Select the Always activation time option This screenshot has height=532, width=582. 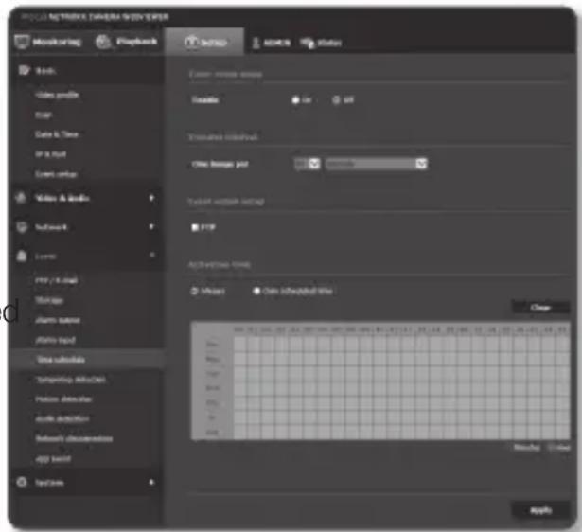point(194,291)
